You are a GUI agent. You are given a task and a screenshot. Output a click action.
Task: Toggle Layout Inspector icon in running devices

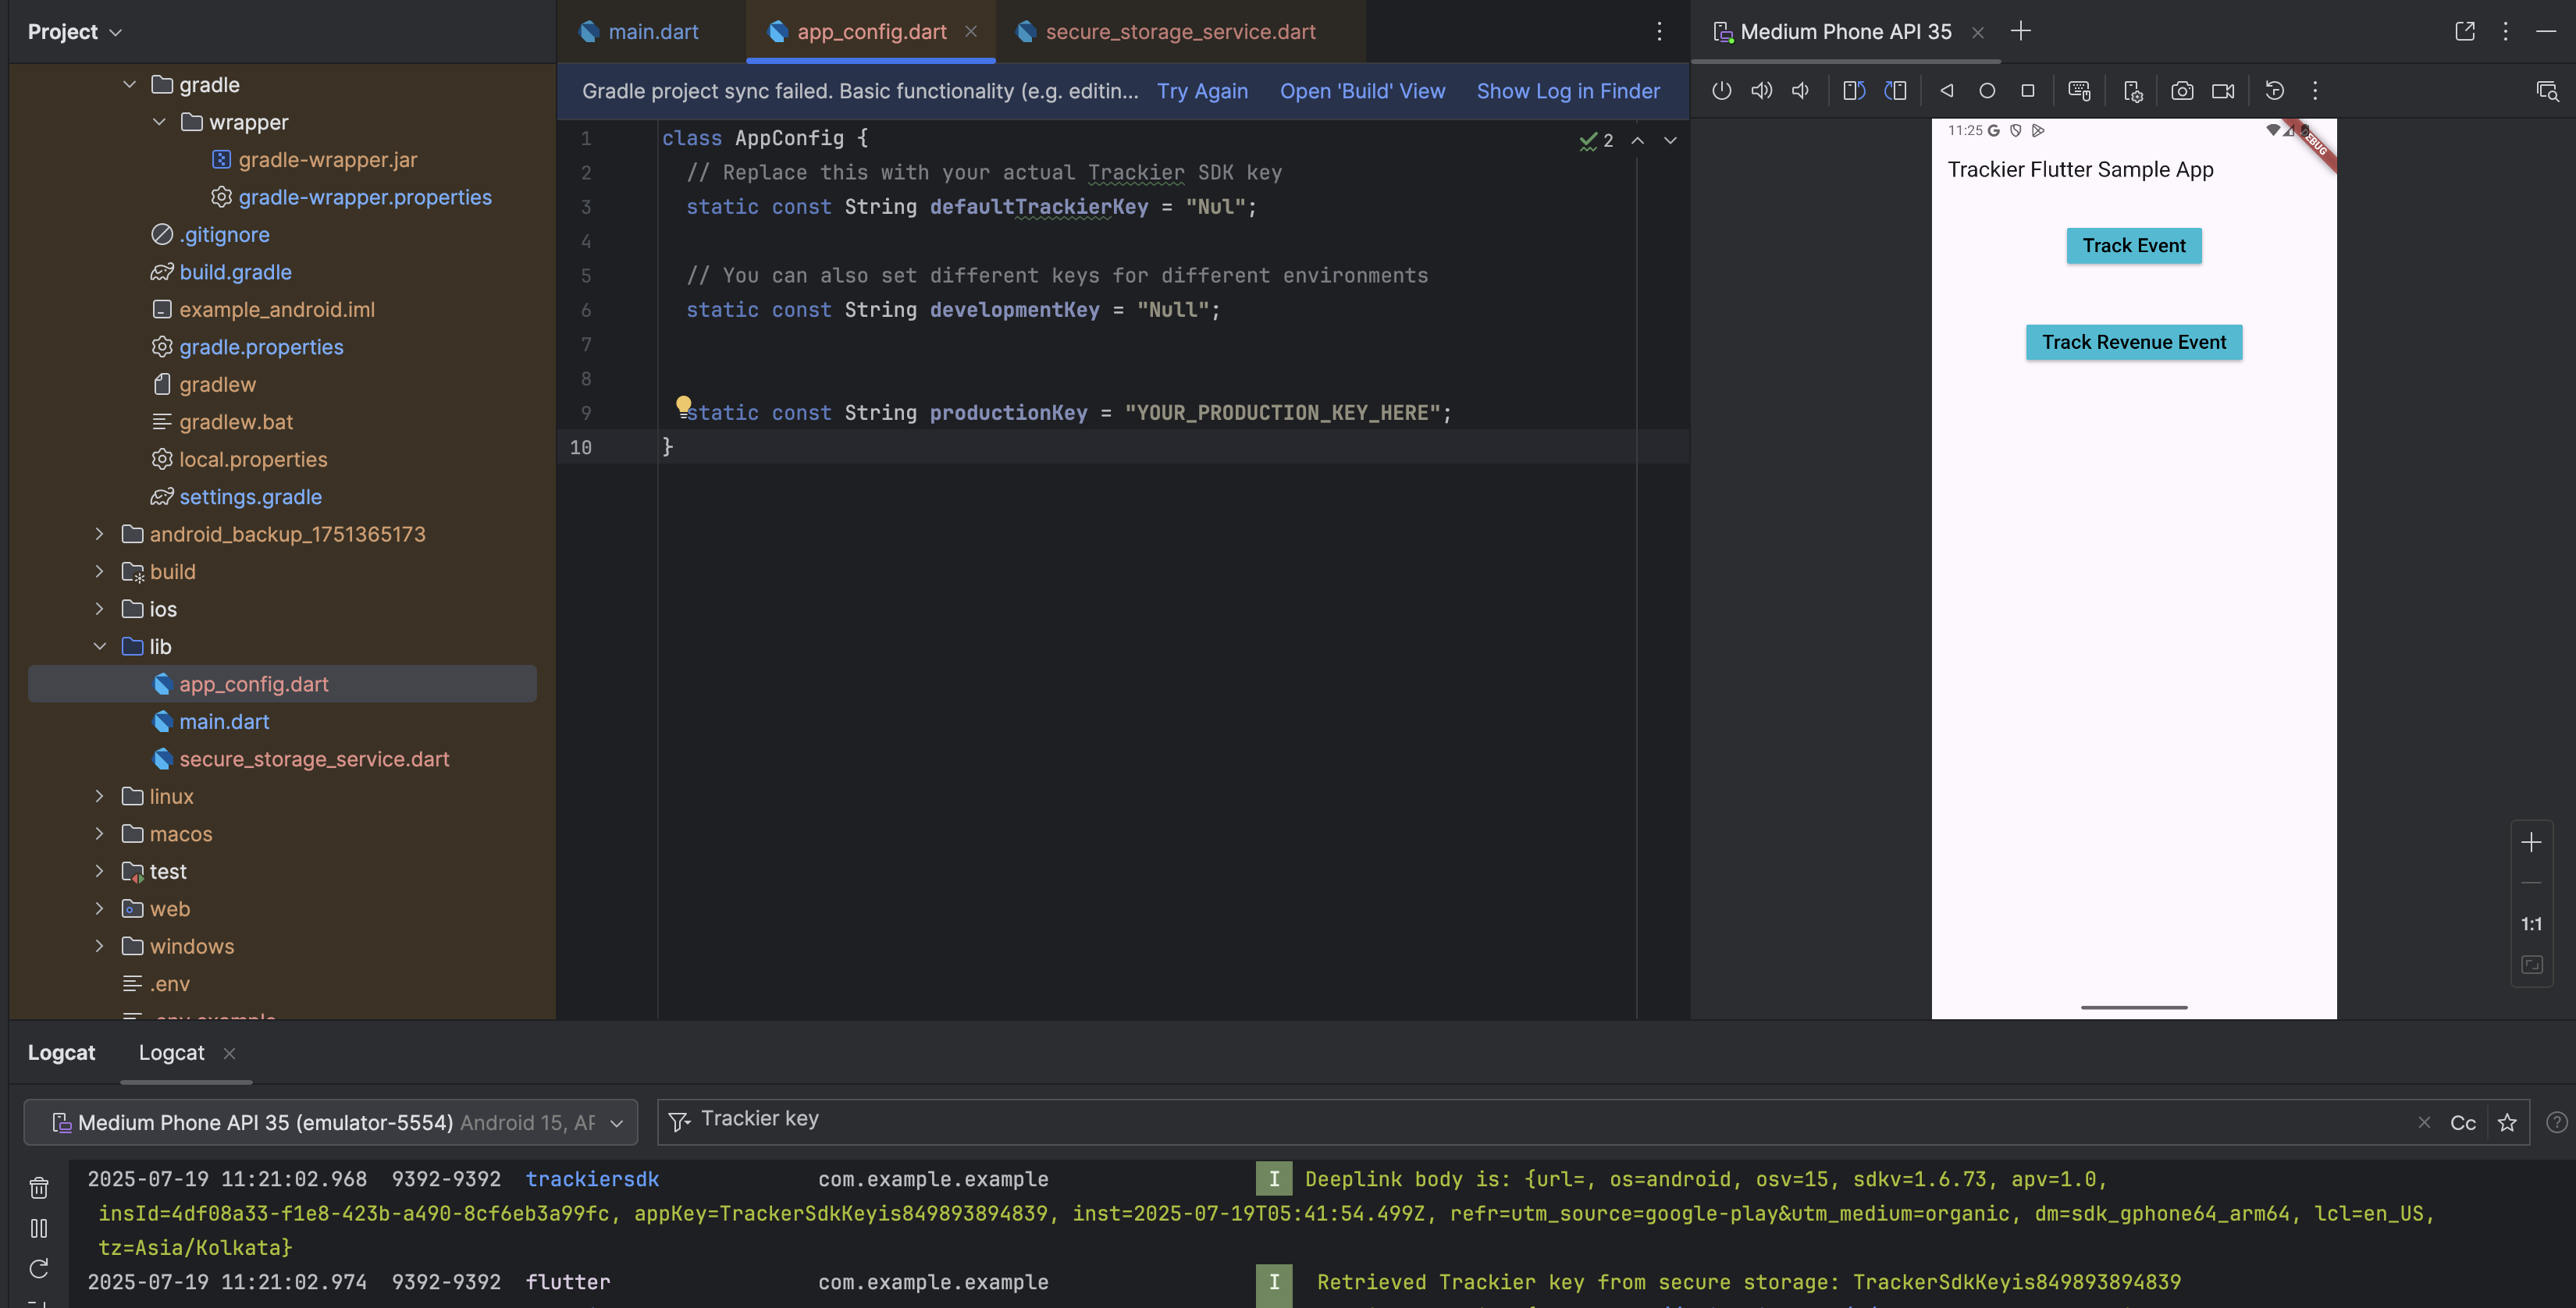pyautogui.click(x=2547, y=91)
